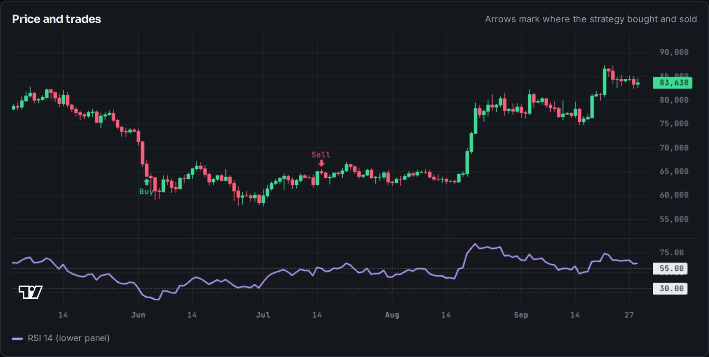Click the 27 date axis label
Image resolution: width=709 pixels, height=357 pixels.
click(629, 315)
